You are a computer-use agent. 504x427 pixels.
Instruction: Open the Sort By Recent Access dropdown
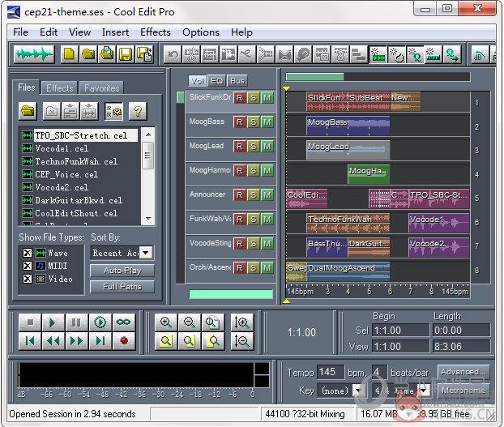[146, 253]
